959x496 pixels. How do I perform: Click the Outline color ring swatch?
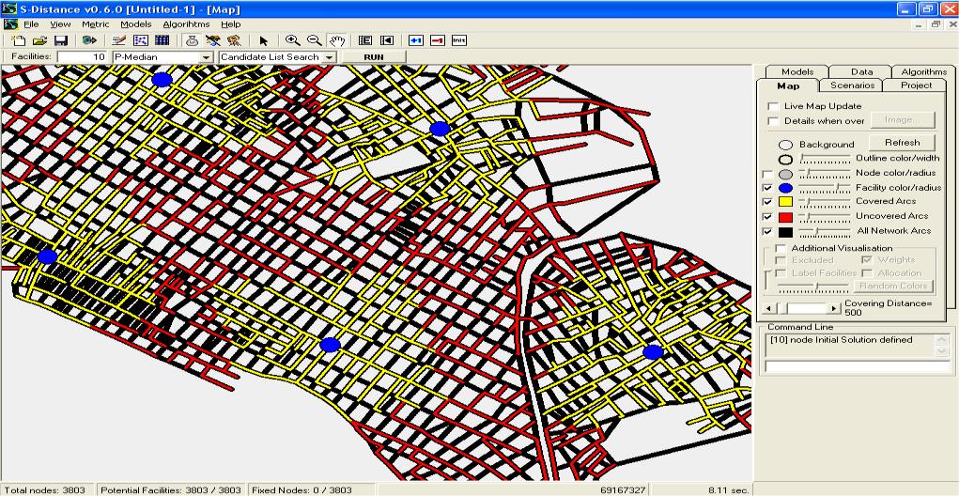click(786, 159)
